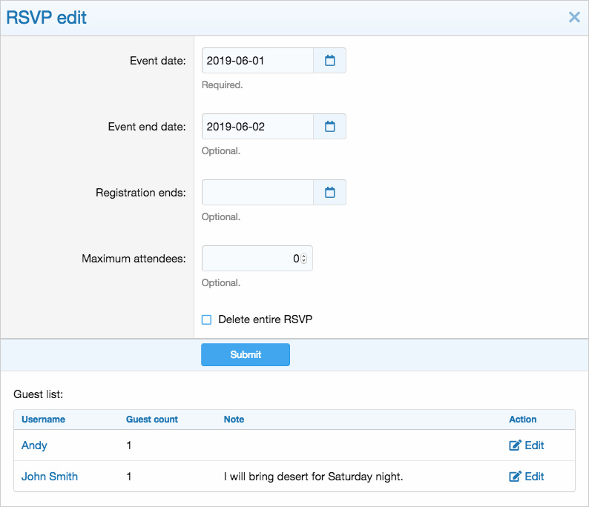This screenshot has height=507, width=589.
Task: Select the empty Registration ends field
Action: click(x=257, y=193)
